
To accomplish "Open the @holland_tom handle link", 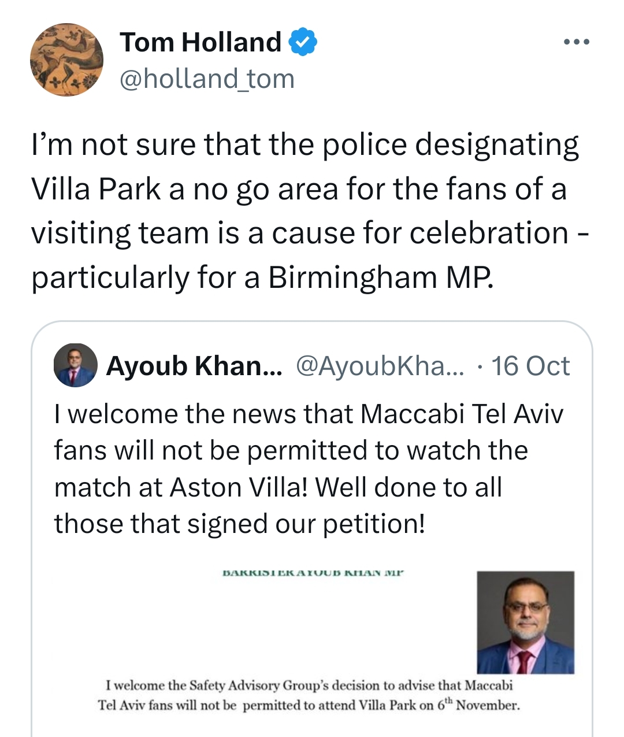I will (x=207, y=79).
